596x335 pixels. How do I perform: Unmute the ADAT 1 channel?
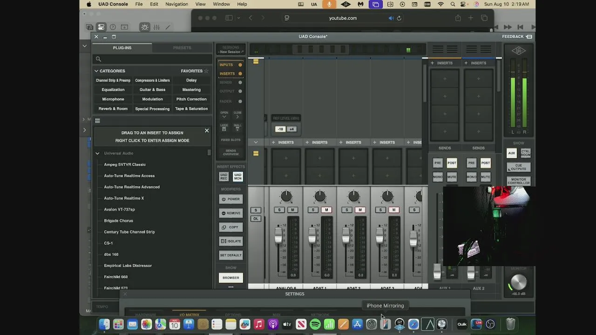click(326, 210)
